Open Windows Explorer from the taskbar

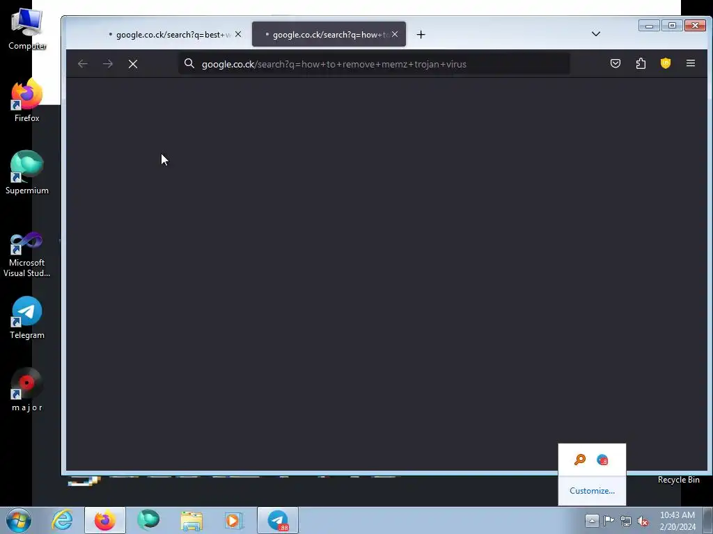(x=191, y=520)
